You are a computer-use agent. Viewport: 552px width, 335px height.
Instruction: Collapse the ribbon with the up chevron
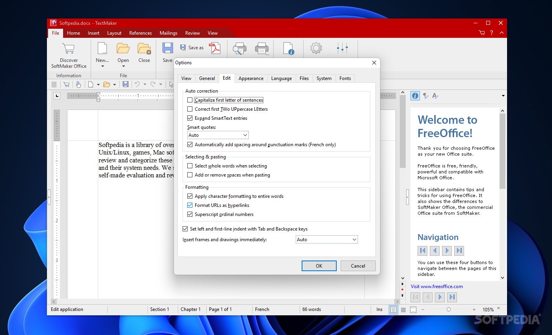tap(501, 33)
